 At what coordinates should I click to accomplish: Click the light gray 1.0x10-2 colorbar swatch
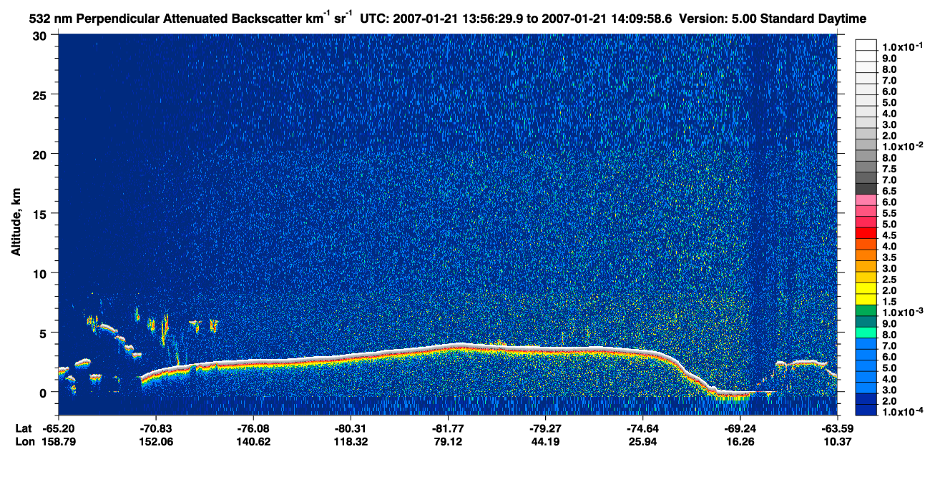[x=866, y=147]
